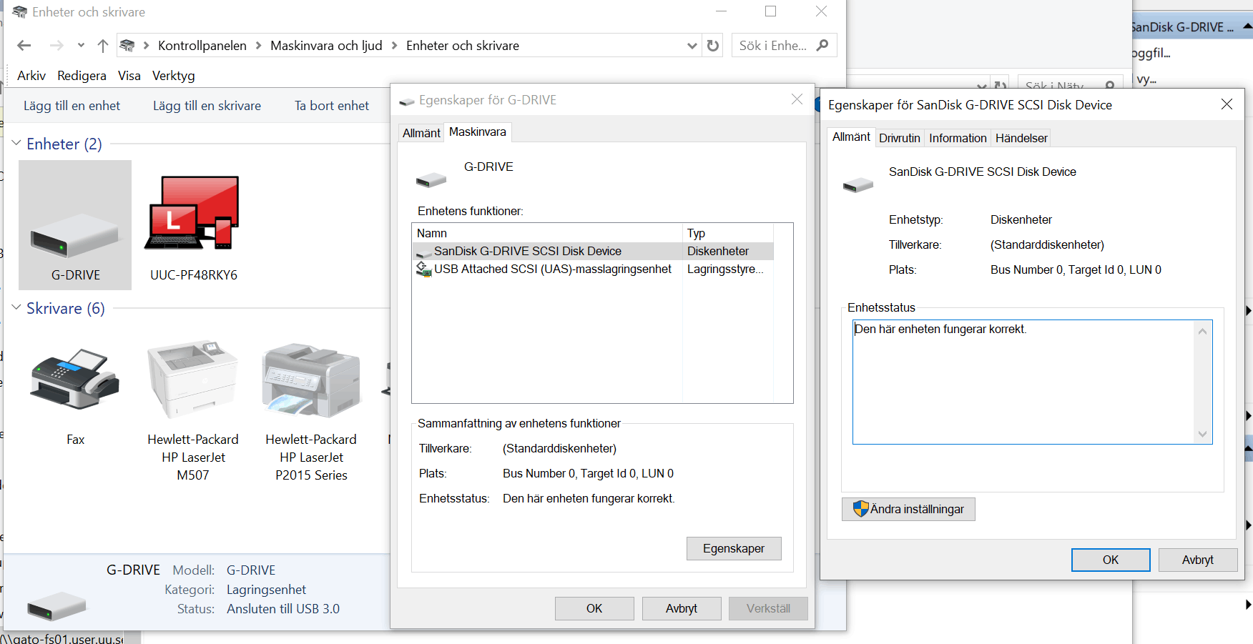Click Kontrollpanelen in the address breadcrumb
This screenshot has width=1253, height=644.
202,46
